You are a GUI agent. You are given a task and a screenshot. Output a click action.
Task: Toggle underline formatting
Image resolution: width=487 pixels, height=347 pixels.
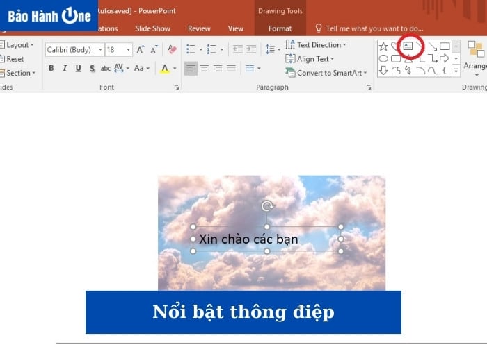[x=78, y=68]
